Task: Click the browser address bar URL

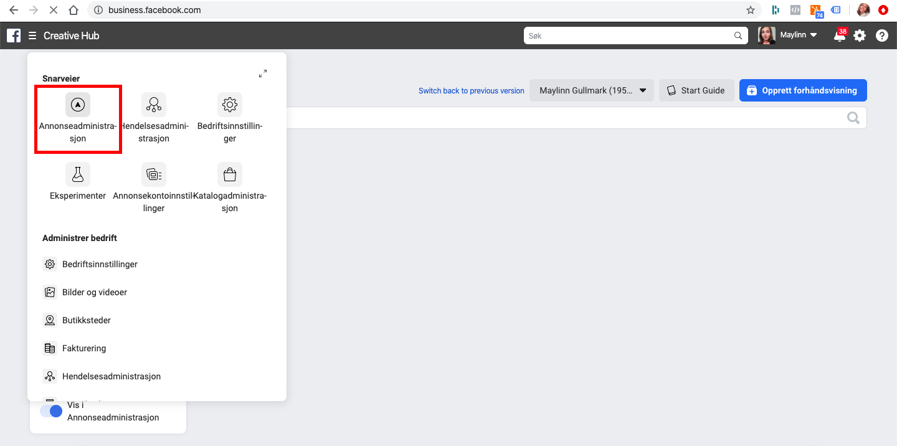Action: (x=154, y=10)
